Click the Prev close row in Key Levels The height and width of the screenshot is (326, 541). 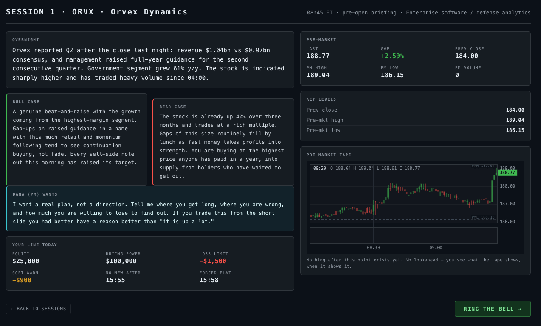(415, 110)
